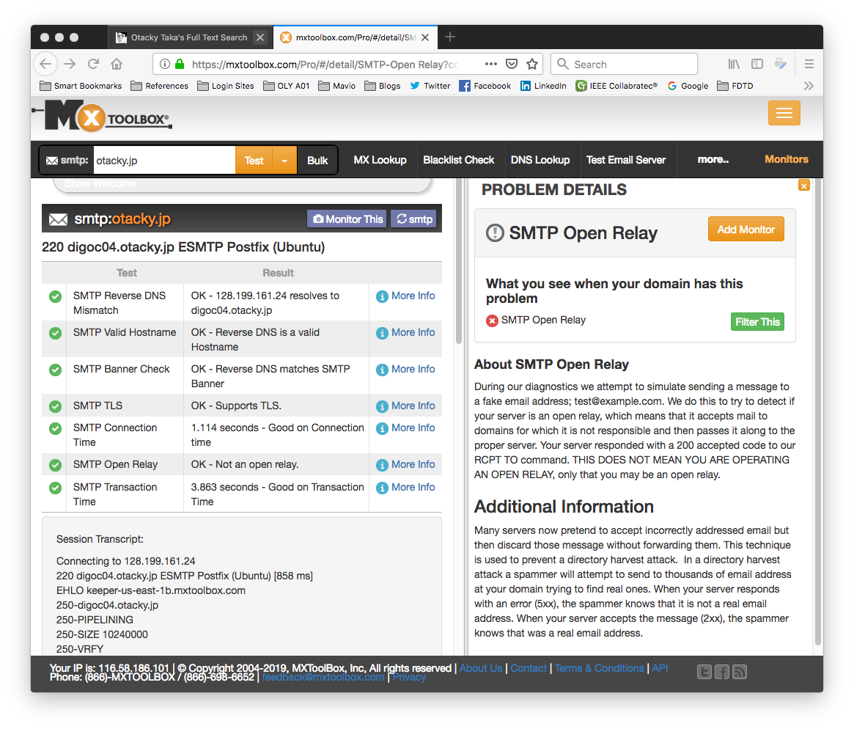Image resolution: width=854 pixels, height=729 pixels.
Task: Go to Monitors
Action: [x=786, y=159]
